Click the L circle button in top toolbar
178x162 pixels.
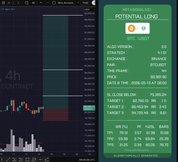(x=14, y=3)
